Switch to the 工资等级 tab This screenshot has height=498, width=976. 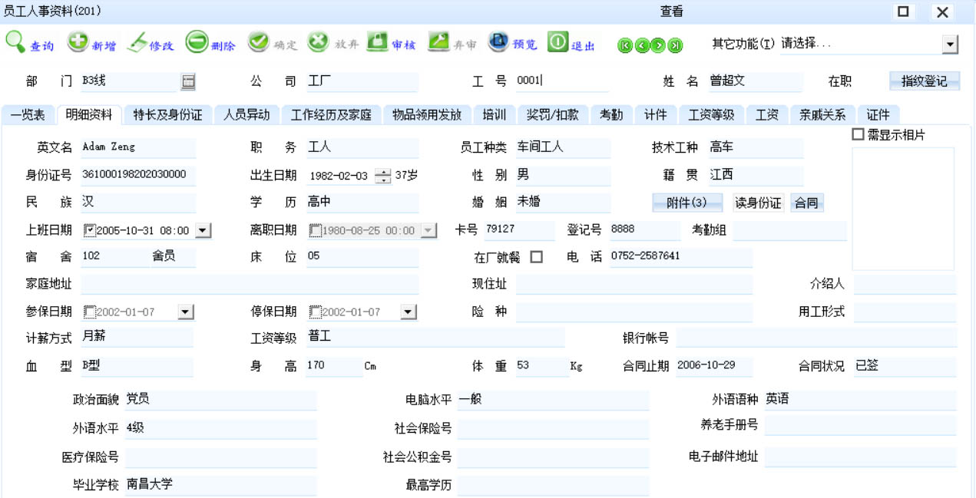pos(711,114)
